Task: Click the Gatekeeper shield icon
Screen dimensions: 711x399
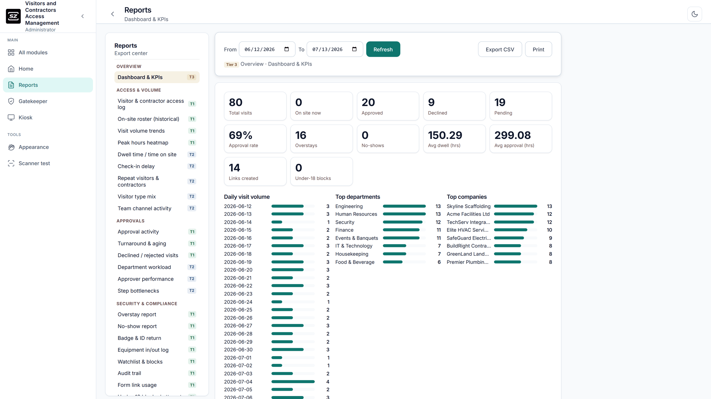Action: 11,101
